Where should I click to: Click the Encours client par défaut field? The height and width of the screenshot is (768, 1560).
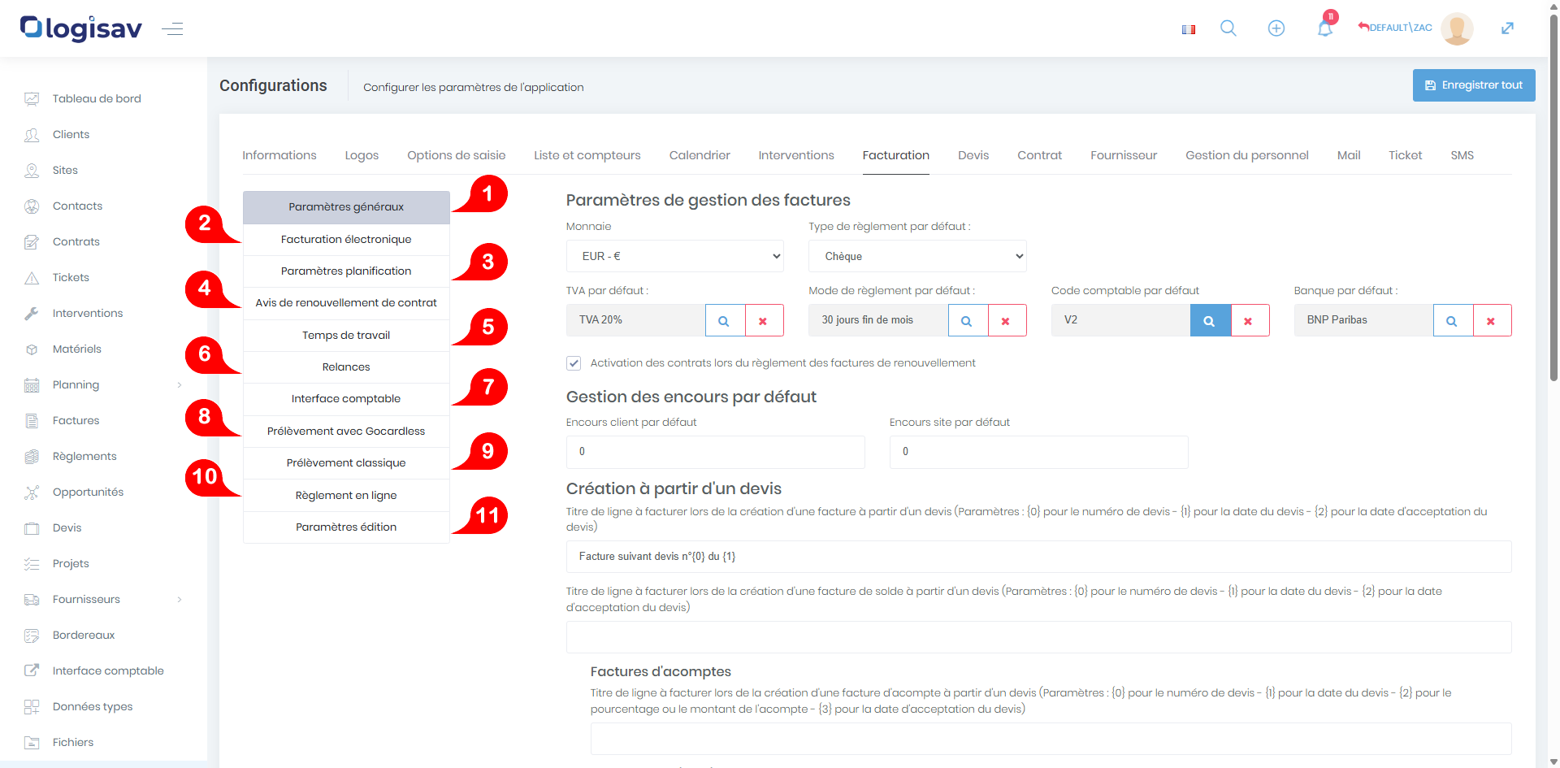click(x=715, y=452)
